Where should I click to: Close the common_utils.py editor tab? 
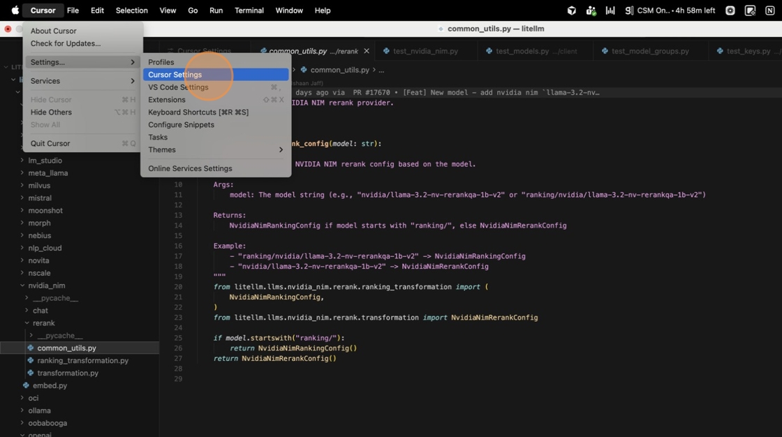coord(367,51)
